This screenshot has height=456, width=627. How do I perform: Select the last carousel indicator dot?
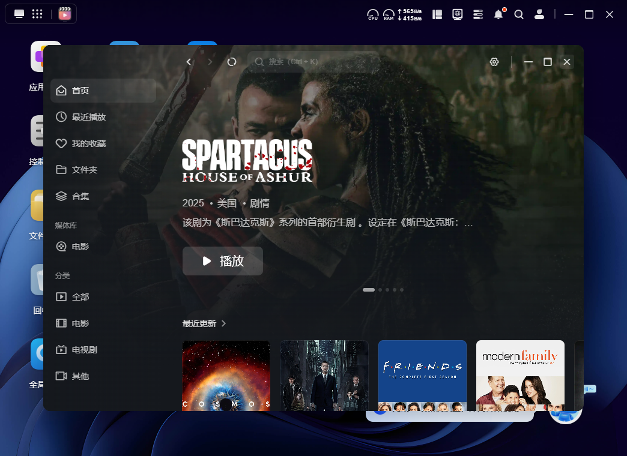[402, 290]
